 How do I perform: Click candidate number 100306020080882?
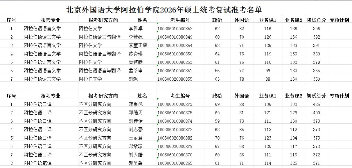click(175, 138)
